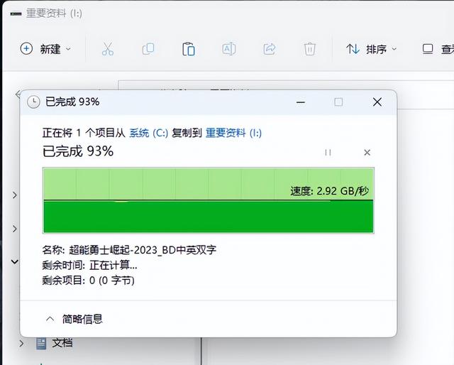This screenshot has width=454, height=365.
Task: Click the 重要资料 (I:) window title
Action: [x=54, y=13]
